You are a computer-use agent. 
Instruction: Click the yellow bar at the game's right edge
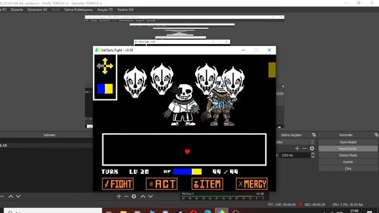[x=272, y=70]
